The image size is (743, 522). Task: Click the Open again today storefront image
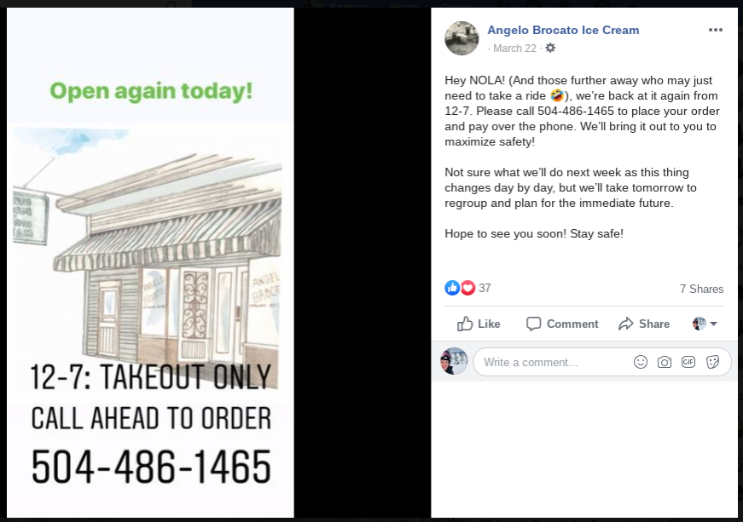(150, 262)
